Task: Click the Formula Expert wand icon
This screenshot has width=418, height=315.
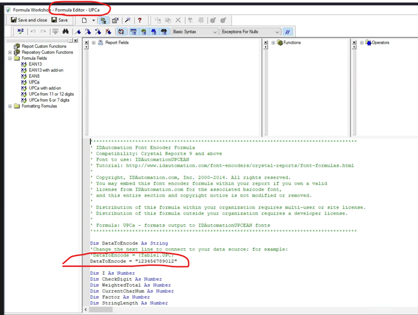Action: coord(128,20)
